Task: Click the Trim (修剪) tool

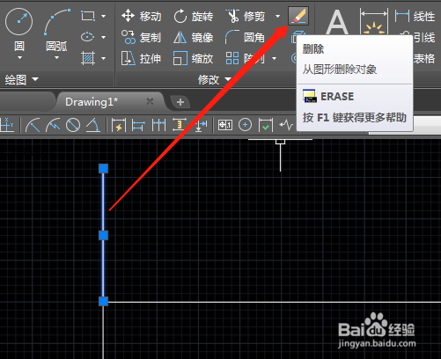Action: click(x=246, y=16)
